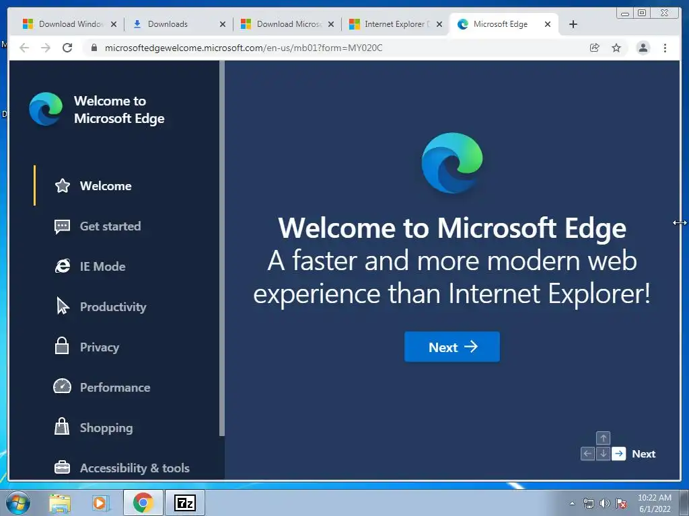Click the Edge logo in sidebar header
Image resolution: width=689 pixels, height=516 pixels.
tap(46, 109)
